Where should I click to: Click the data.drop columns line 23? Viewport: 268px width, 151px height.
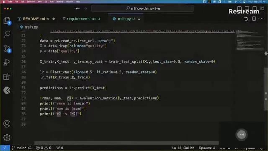point(73,46)
